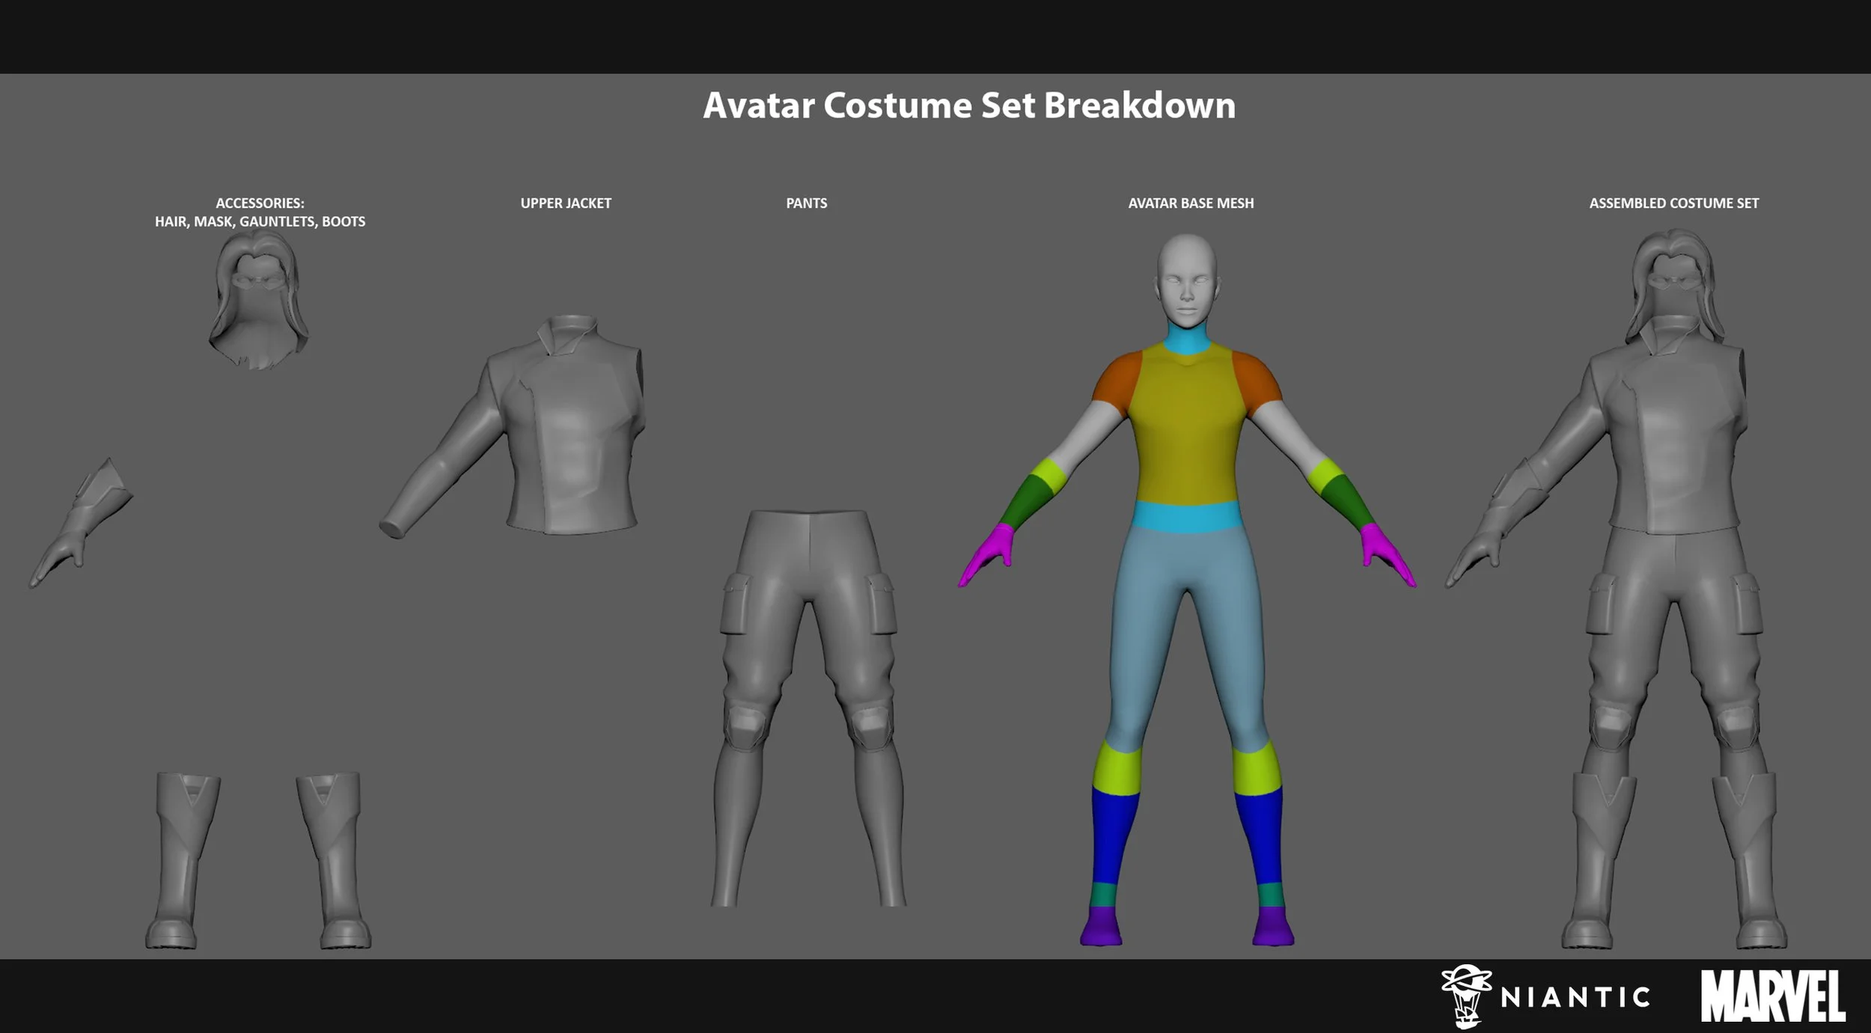Click the base mesh grey head
This screenshot has width=1871, height=1033.
[1187, 281]
